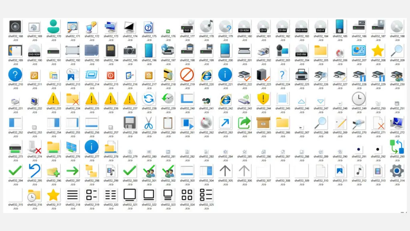
Task: Select the blue question mark circle shell32_210
Action: point(15,75)
